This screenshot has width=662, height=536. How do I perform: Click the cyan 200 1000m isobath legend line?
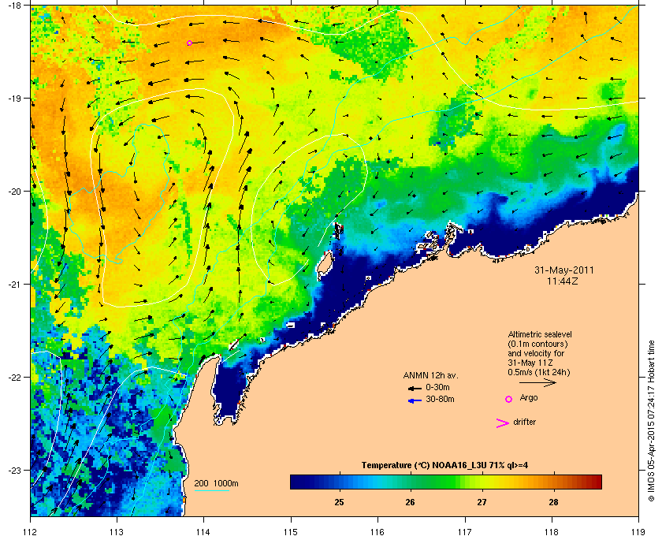(x=211, y=490)
